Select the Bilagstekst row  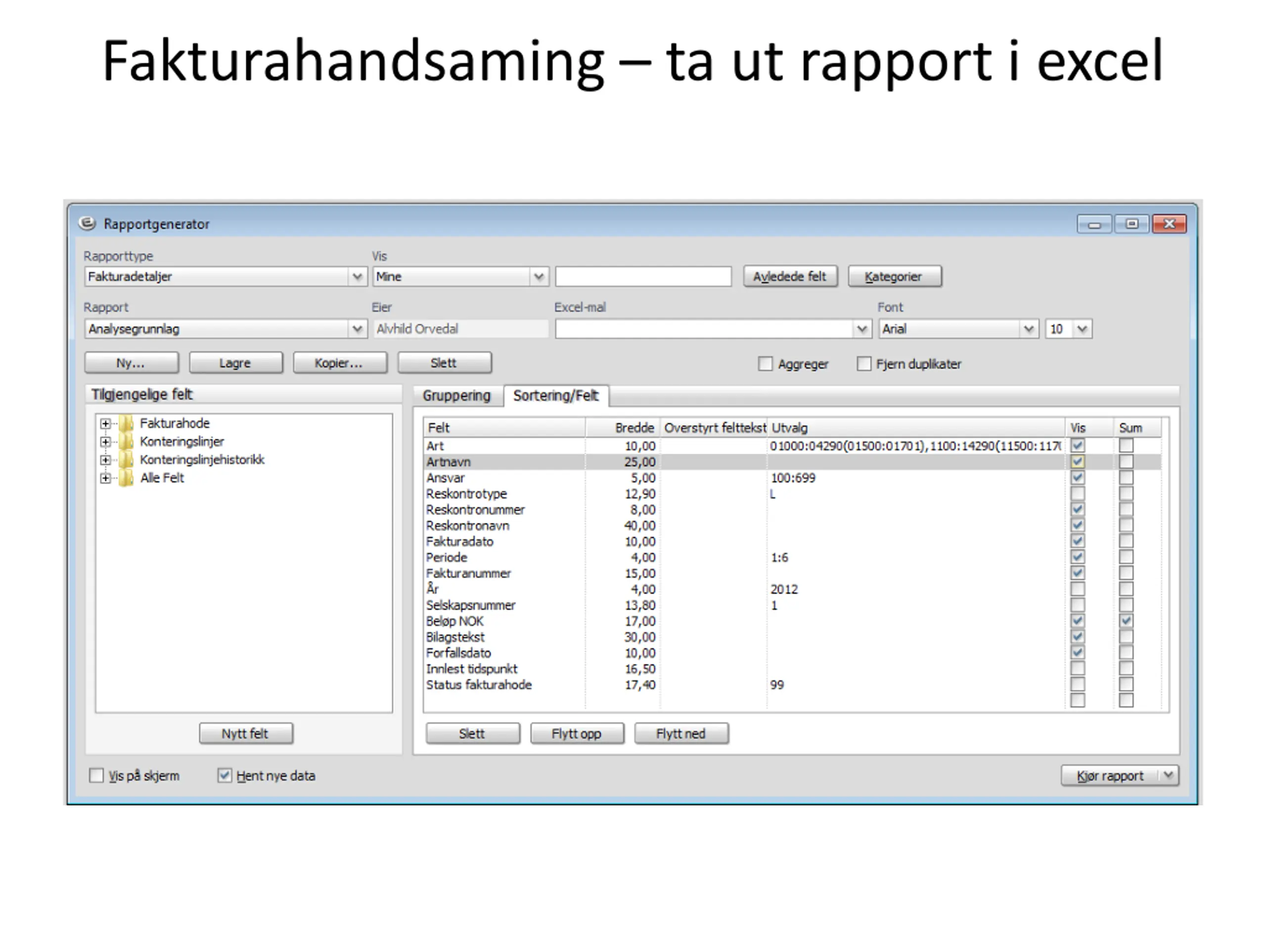point(793,637)
